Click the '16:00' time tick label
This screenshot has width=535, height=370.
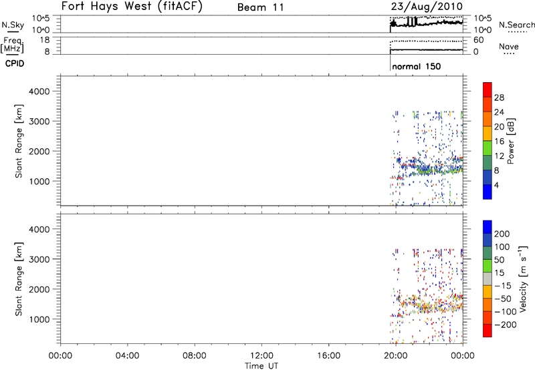click(x=328, y=356)
